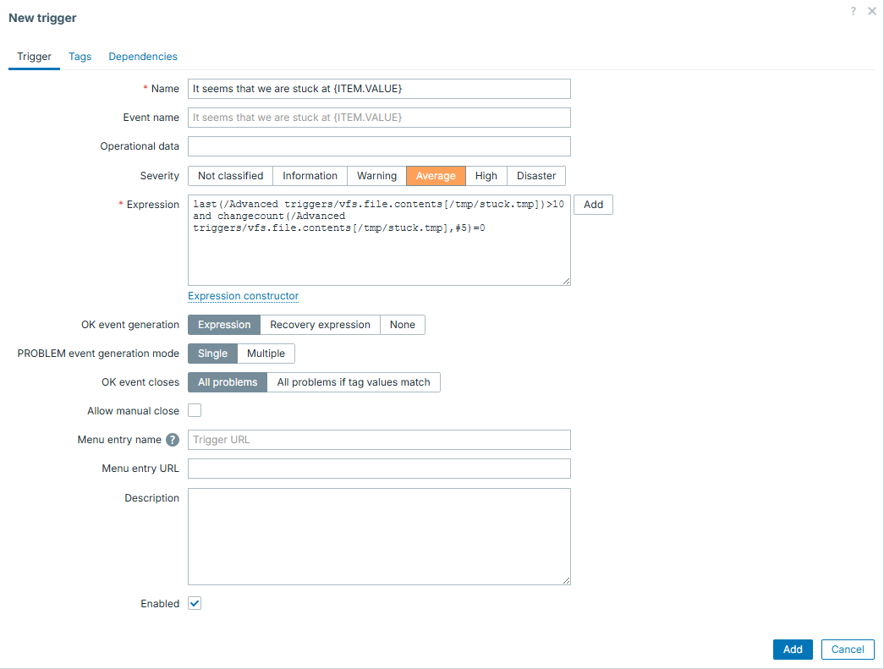884x669 pixels.
Task: Uncheck the Enabled checkbox
Action: tap(195, 604)
